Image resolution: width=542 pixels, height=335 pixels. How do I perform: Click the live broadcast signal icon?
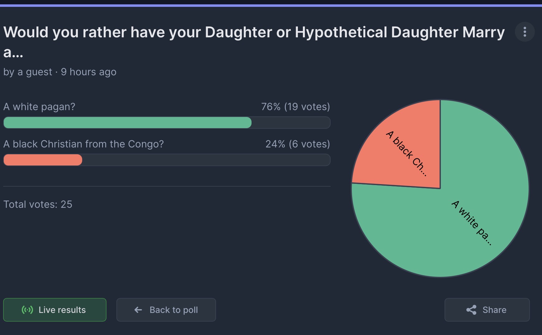(27, 309)
